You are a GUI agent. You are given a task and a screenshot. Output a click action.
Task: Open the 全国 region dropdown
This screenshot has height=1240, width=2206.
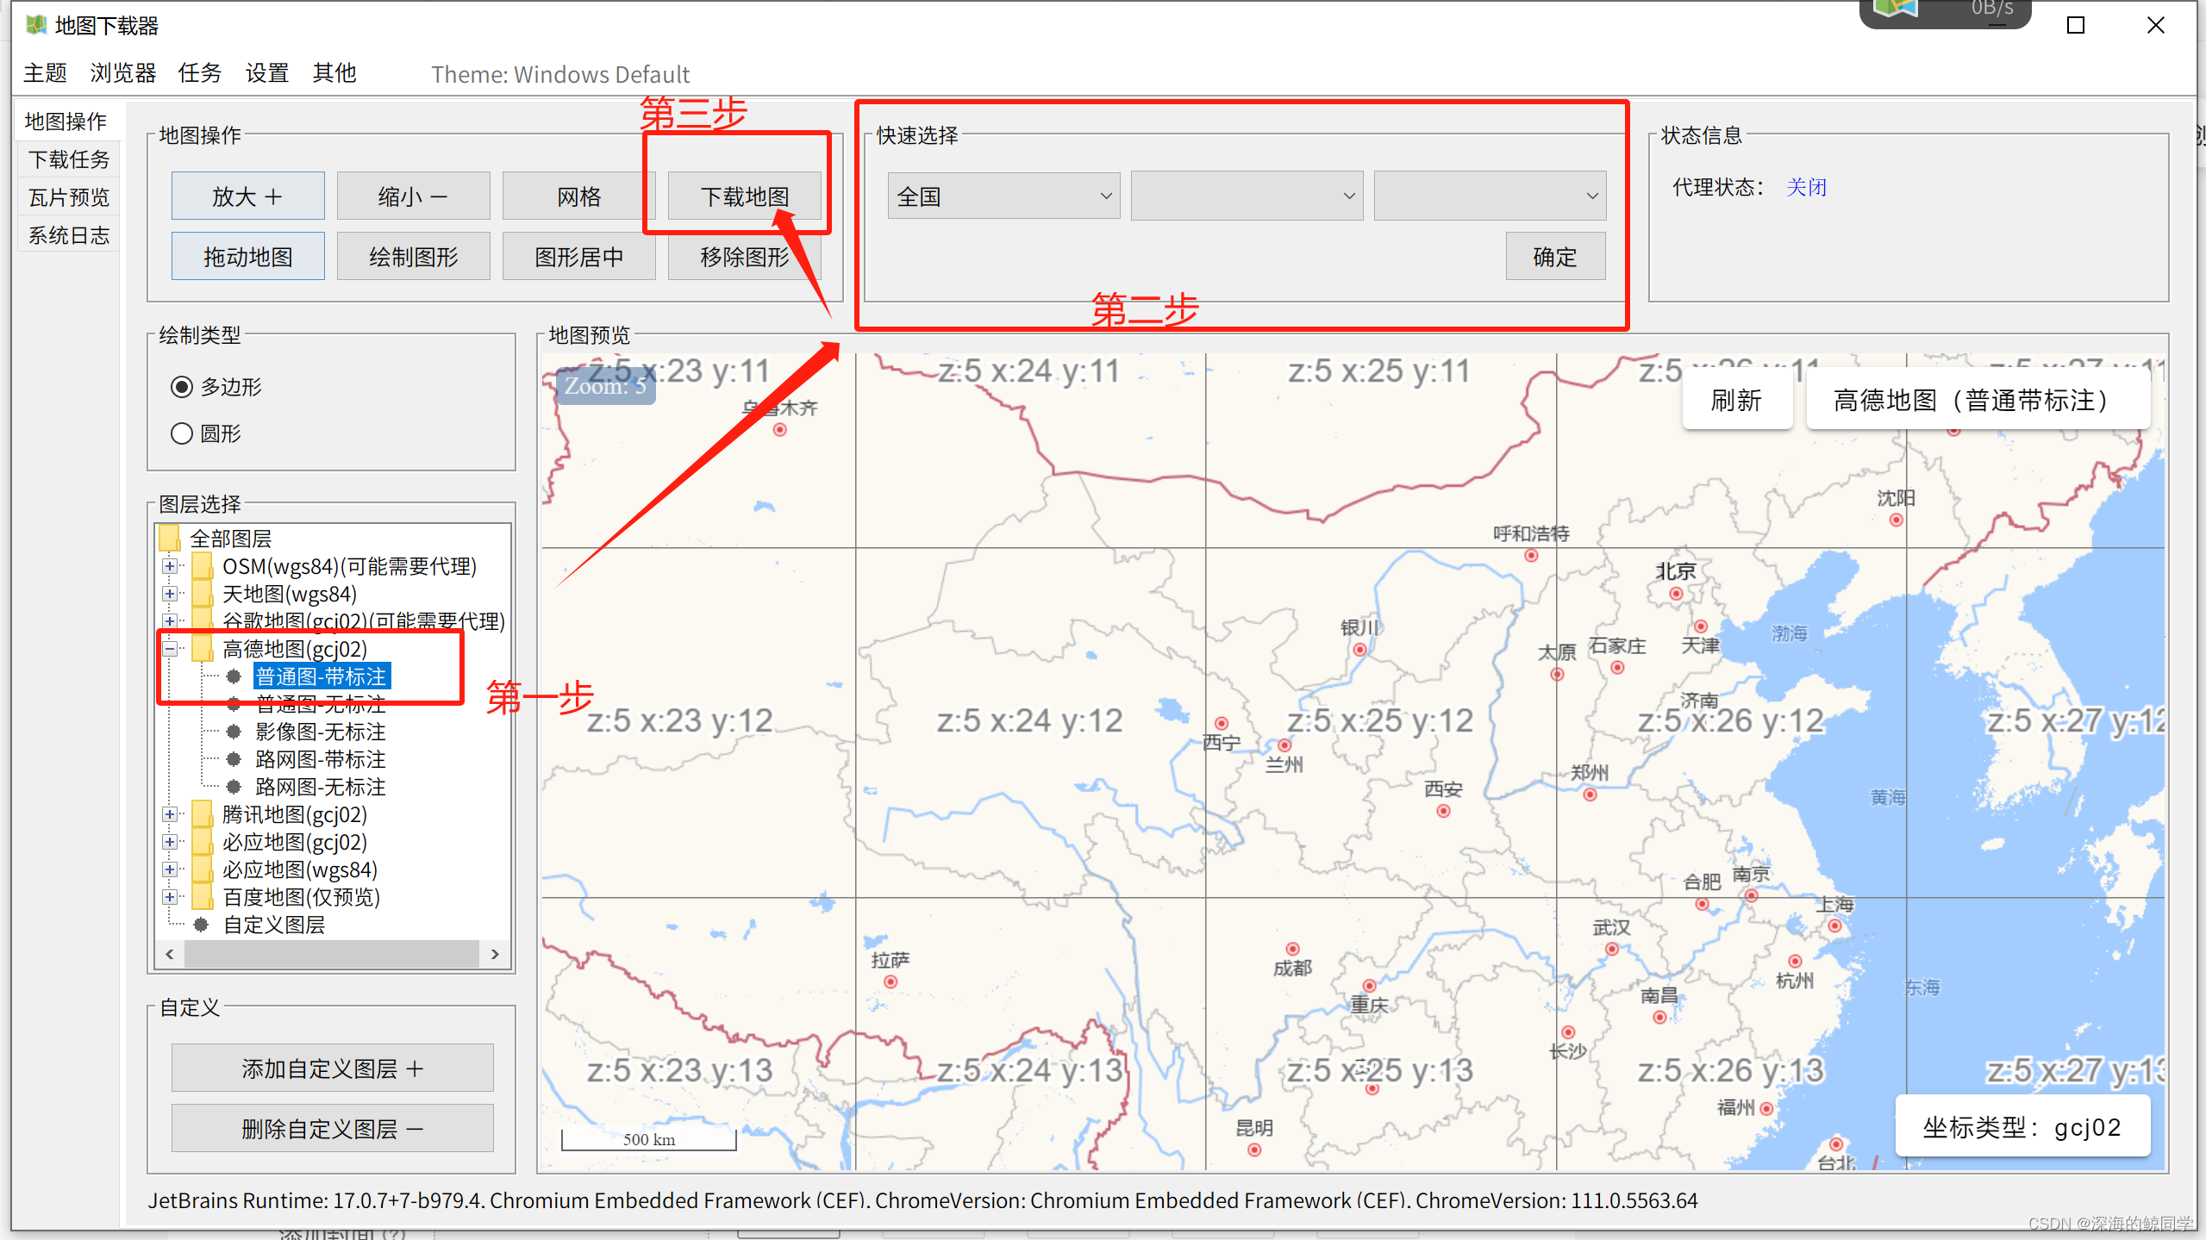[1003, 196]
